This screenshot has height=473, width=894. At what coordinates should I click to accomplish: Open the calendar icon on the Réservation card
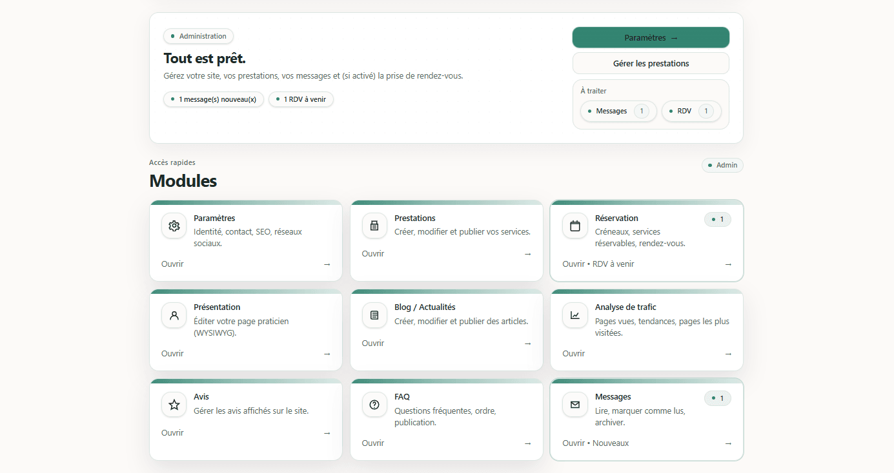(x=574, y=226)
